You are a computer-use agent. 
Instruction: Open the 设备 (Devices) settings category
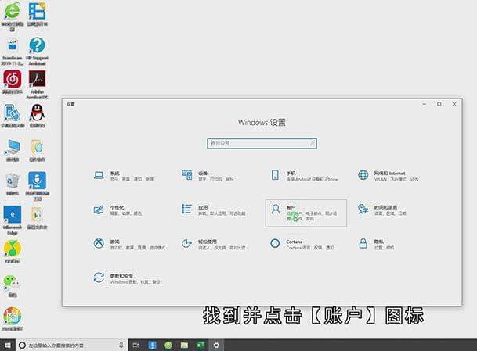click(x=208, y=176)
